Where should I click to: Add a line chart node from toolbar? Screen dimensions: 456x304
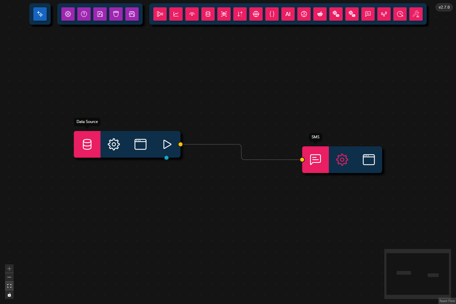(176, 14)
